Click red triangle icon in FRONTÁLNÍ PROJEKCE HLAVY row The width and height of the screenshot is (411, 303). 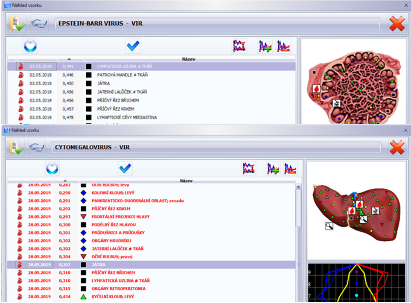83,217
